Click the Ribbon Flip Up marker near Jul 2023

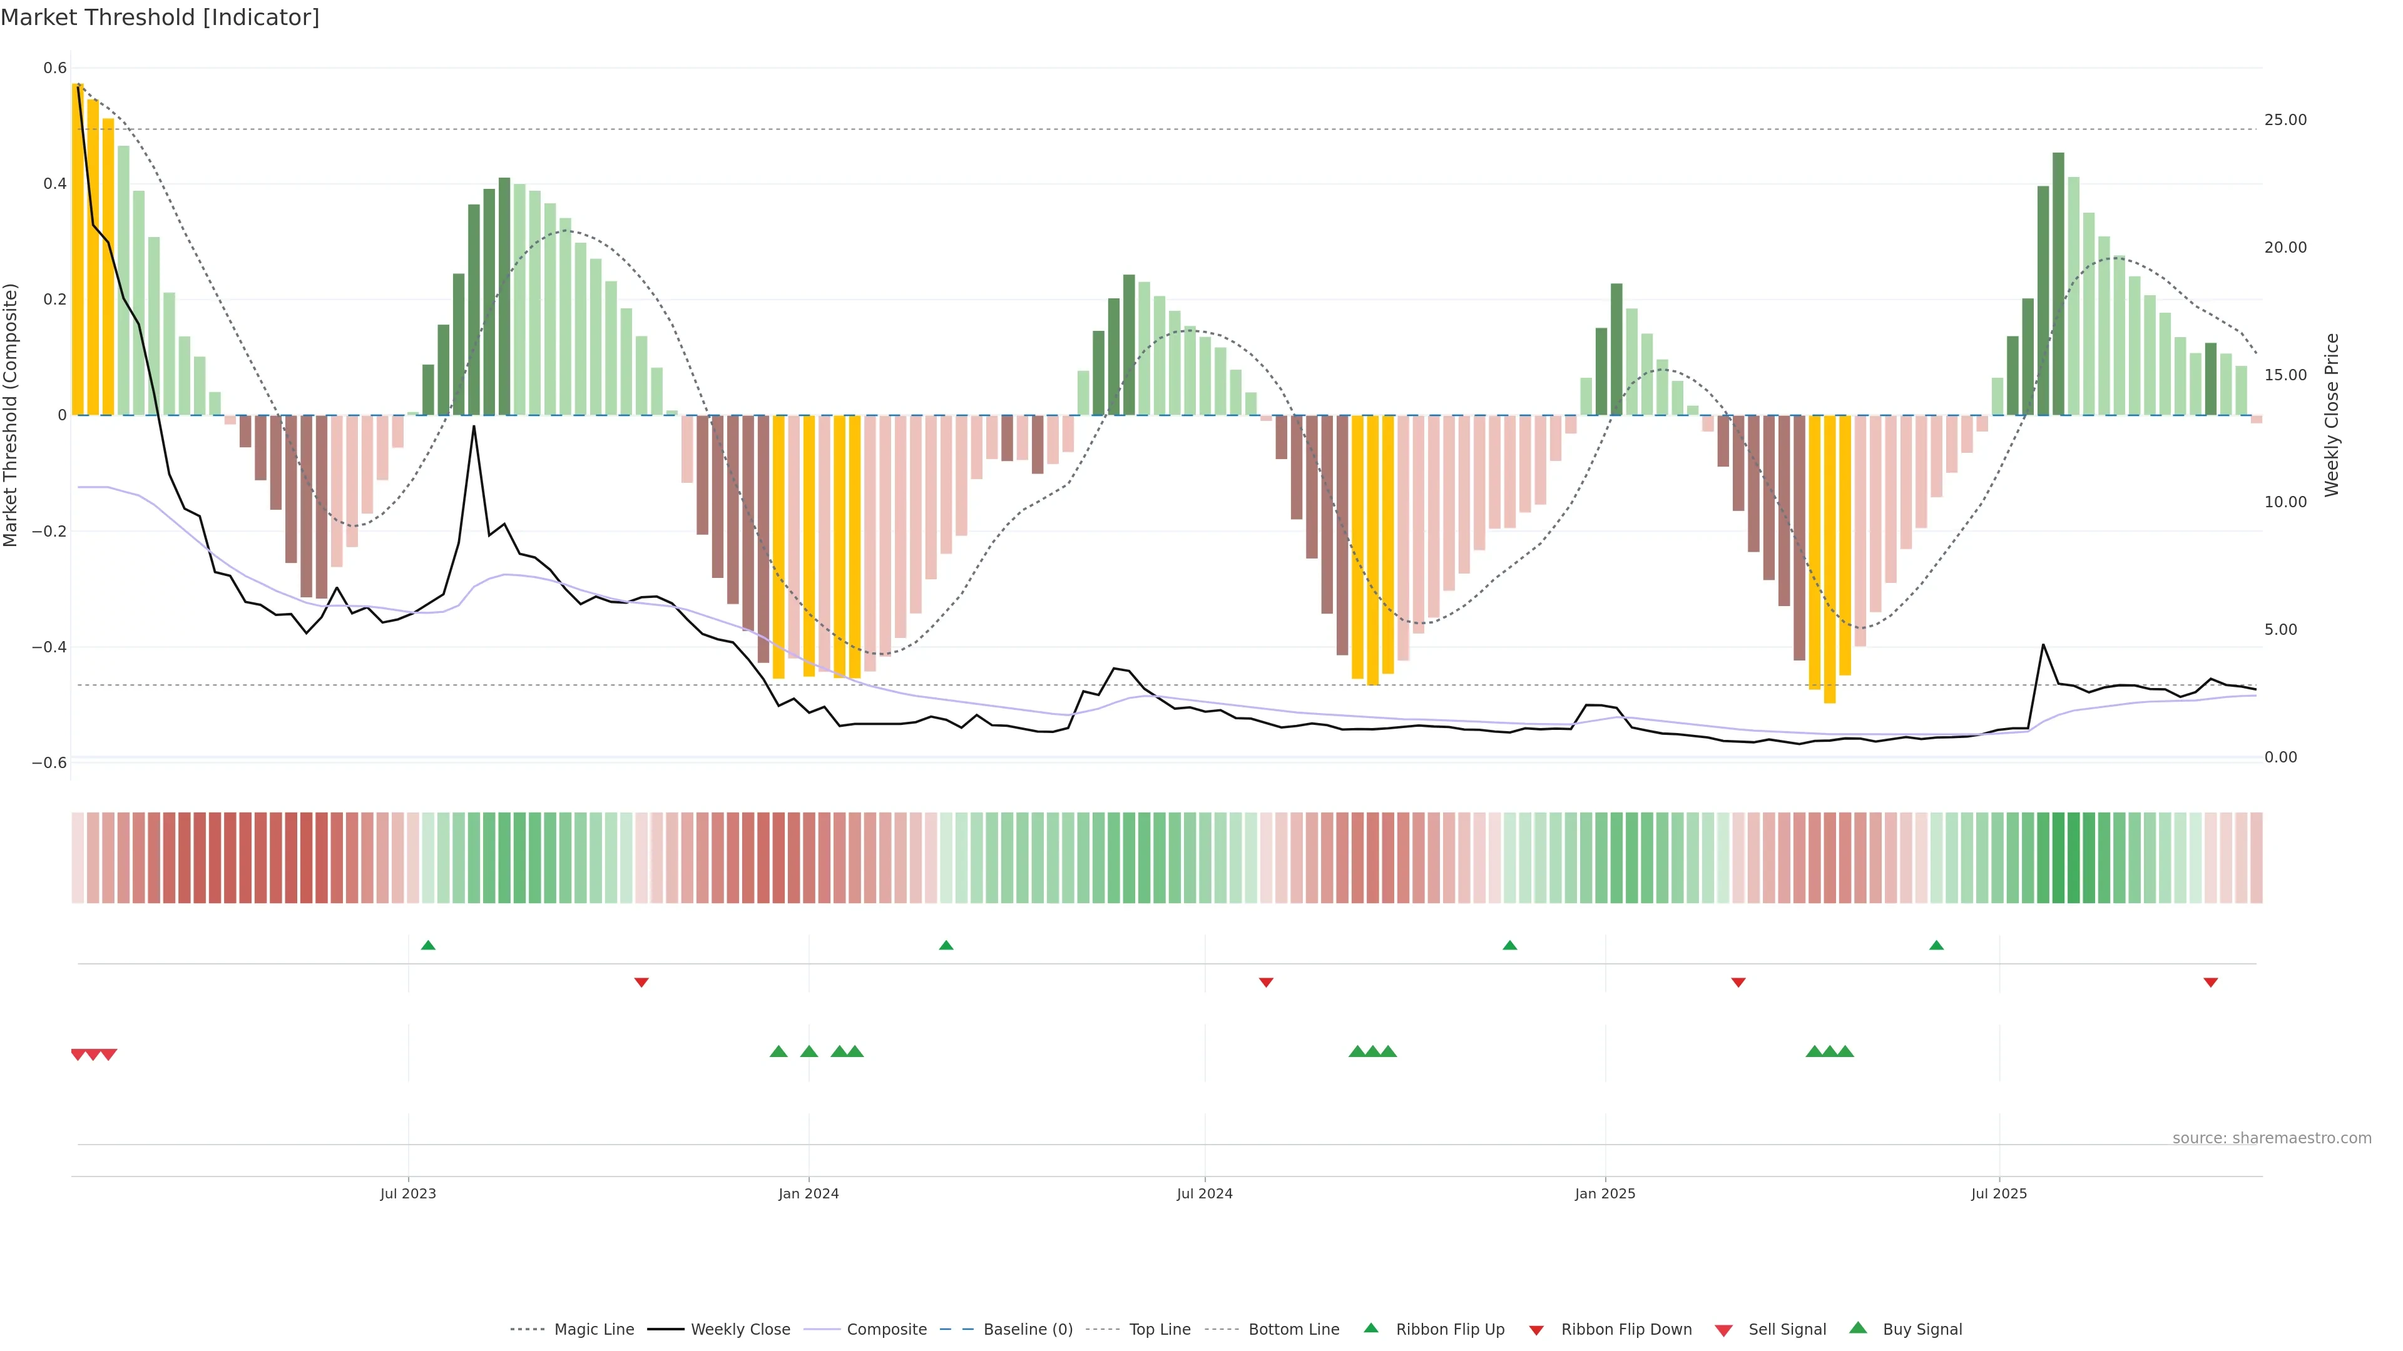click(x=428, y=946)
